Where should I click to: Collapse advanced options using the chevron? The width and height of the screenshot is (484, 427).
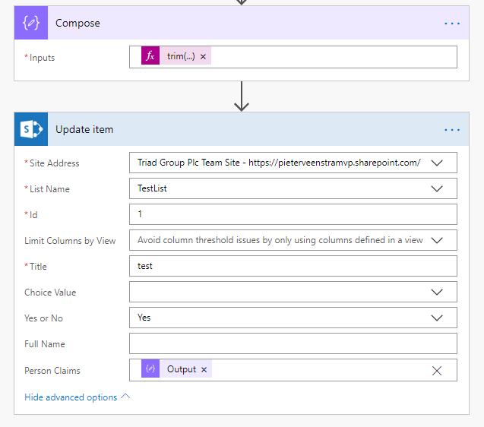[x=125, y=397]
